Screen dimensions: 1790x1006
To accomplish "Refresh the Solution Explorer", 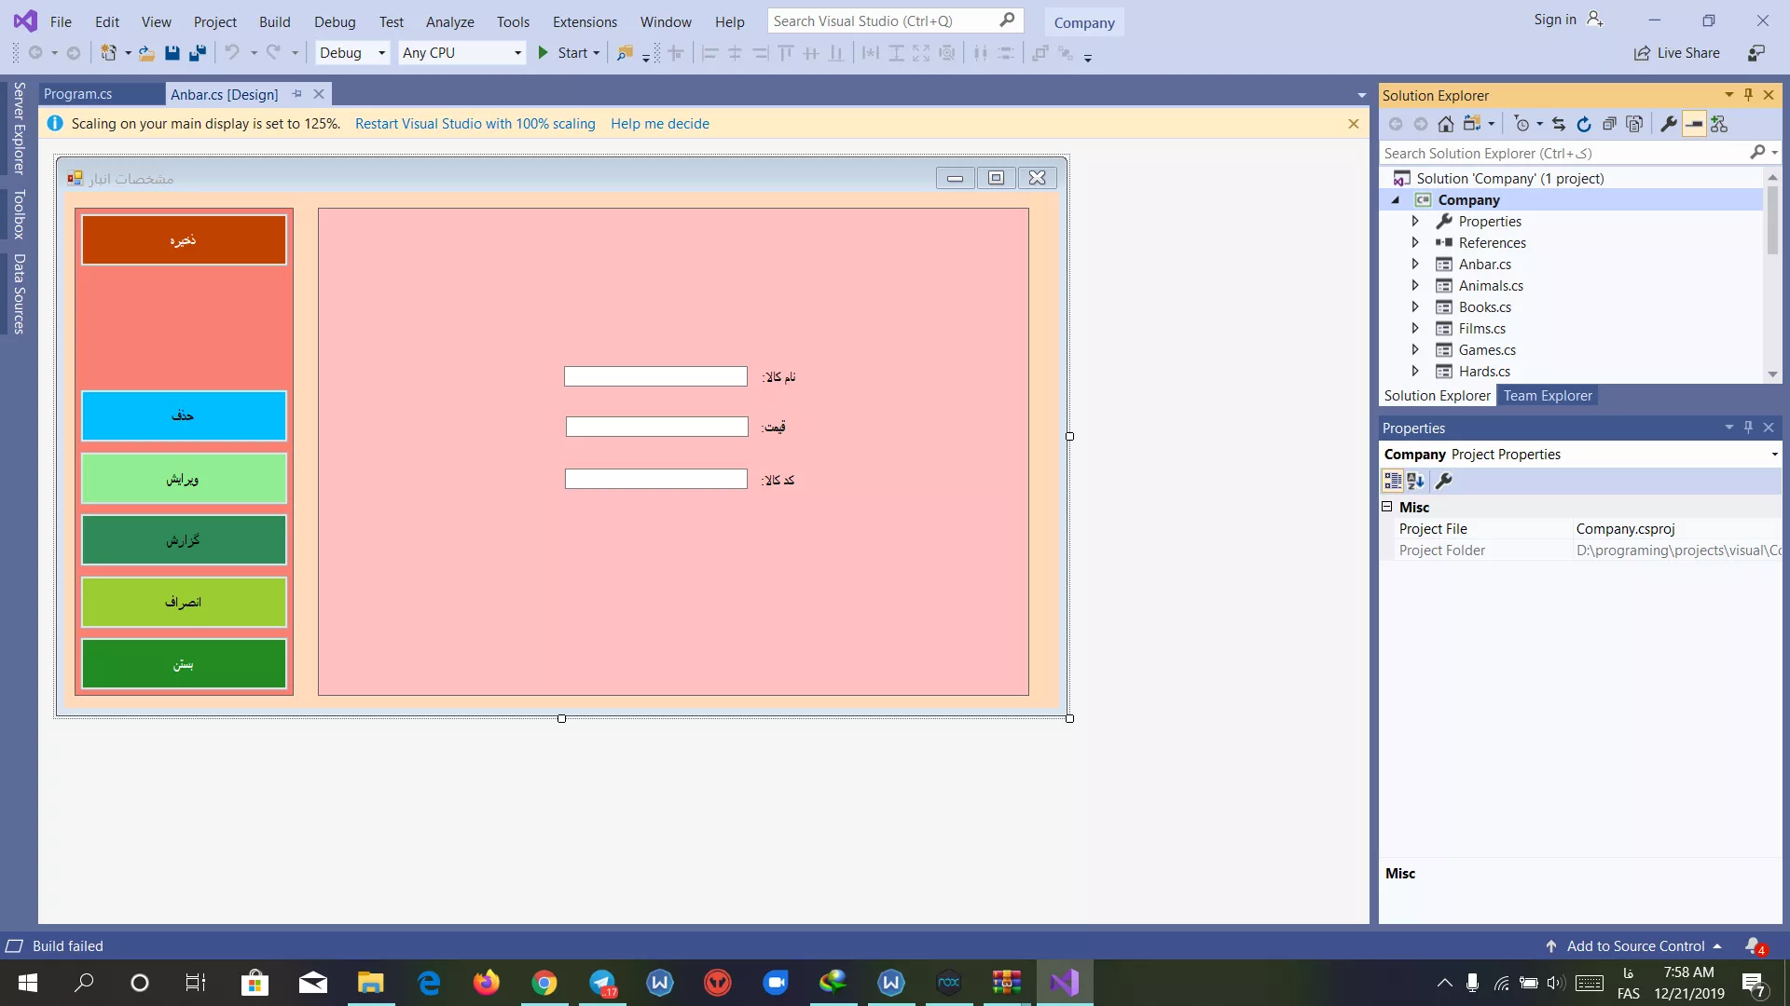I will point(1584,124).
